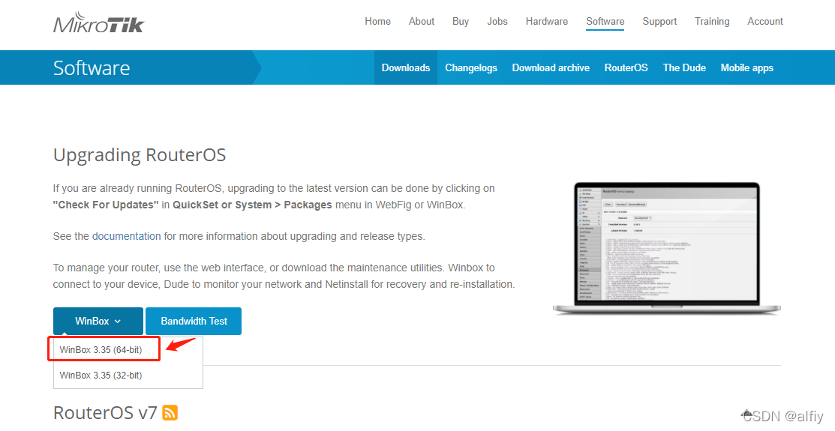Switch to the Changelogs tab
The width and height of the screenshot is (835, 431).
point(471,67)
